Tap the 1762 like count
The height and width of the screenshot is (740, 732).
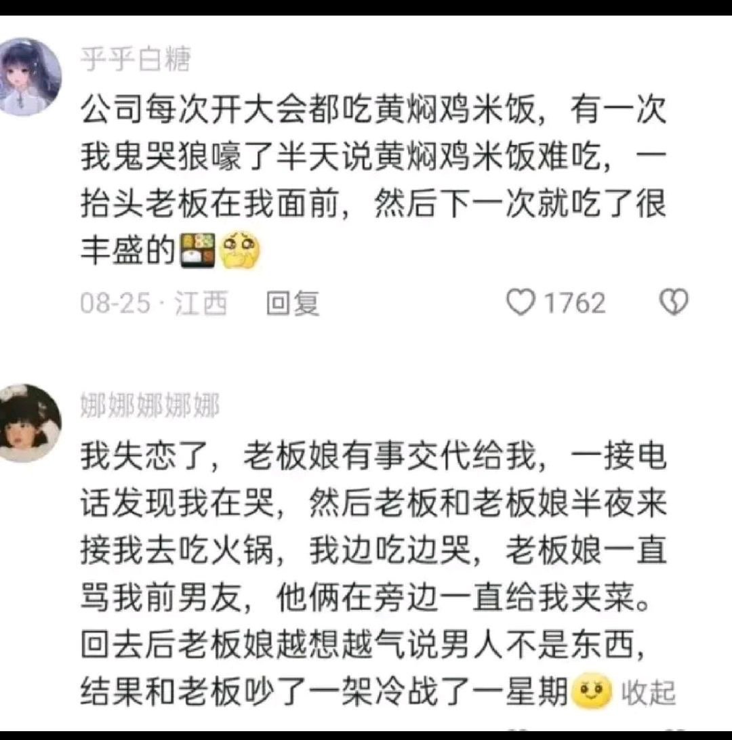(574, 303)
